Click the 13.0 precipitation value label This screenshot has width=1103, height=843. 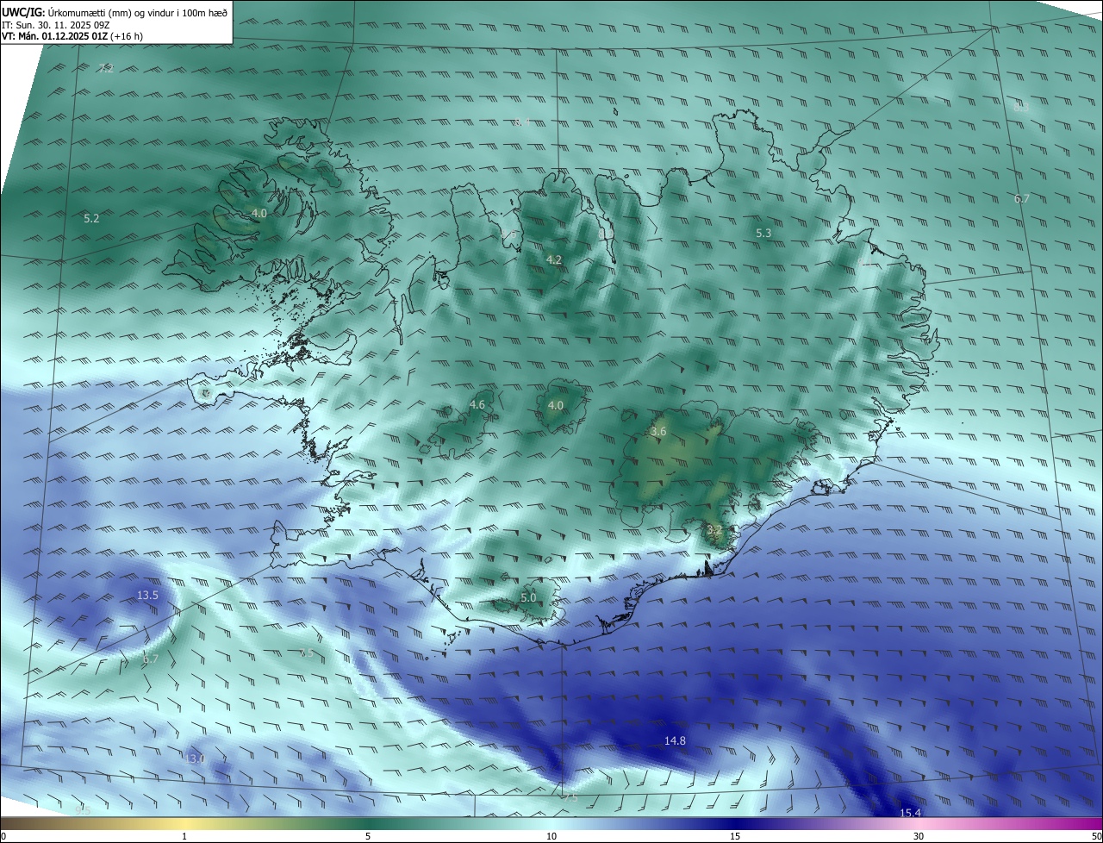coord(195,759)
